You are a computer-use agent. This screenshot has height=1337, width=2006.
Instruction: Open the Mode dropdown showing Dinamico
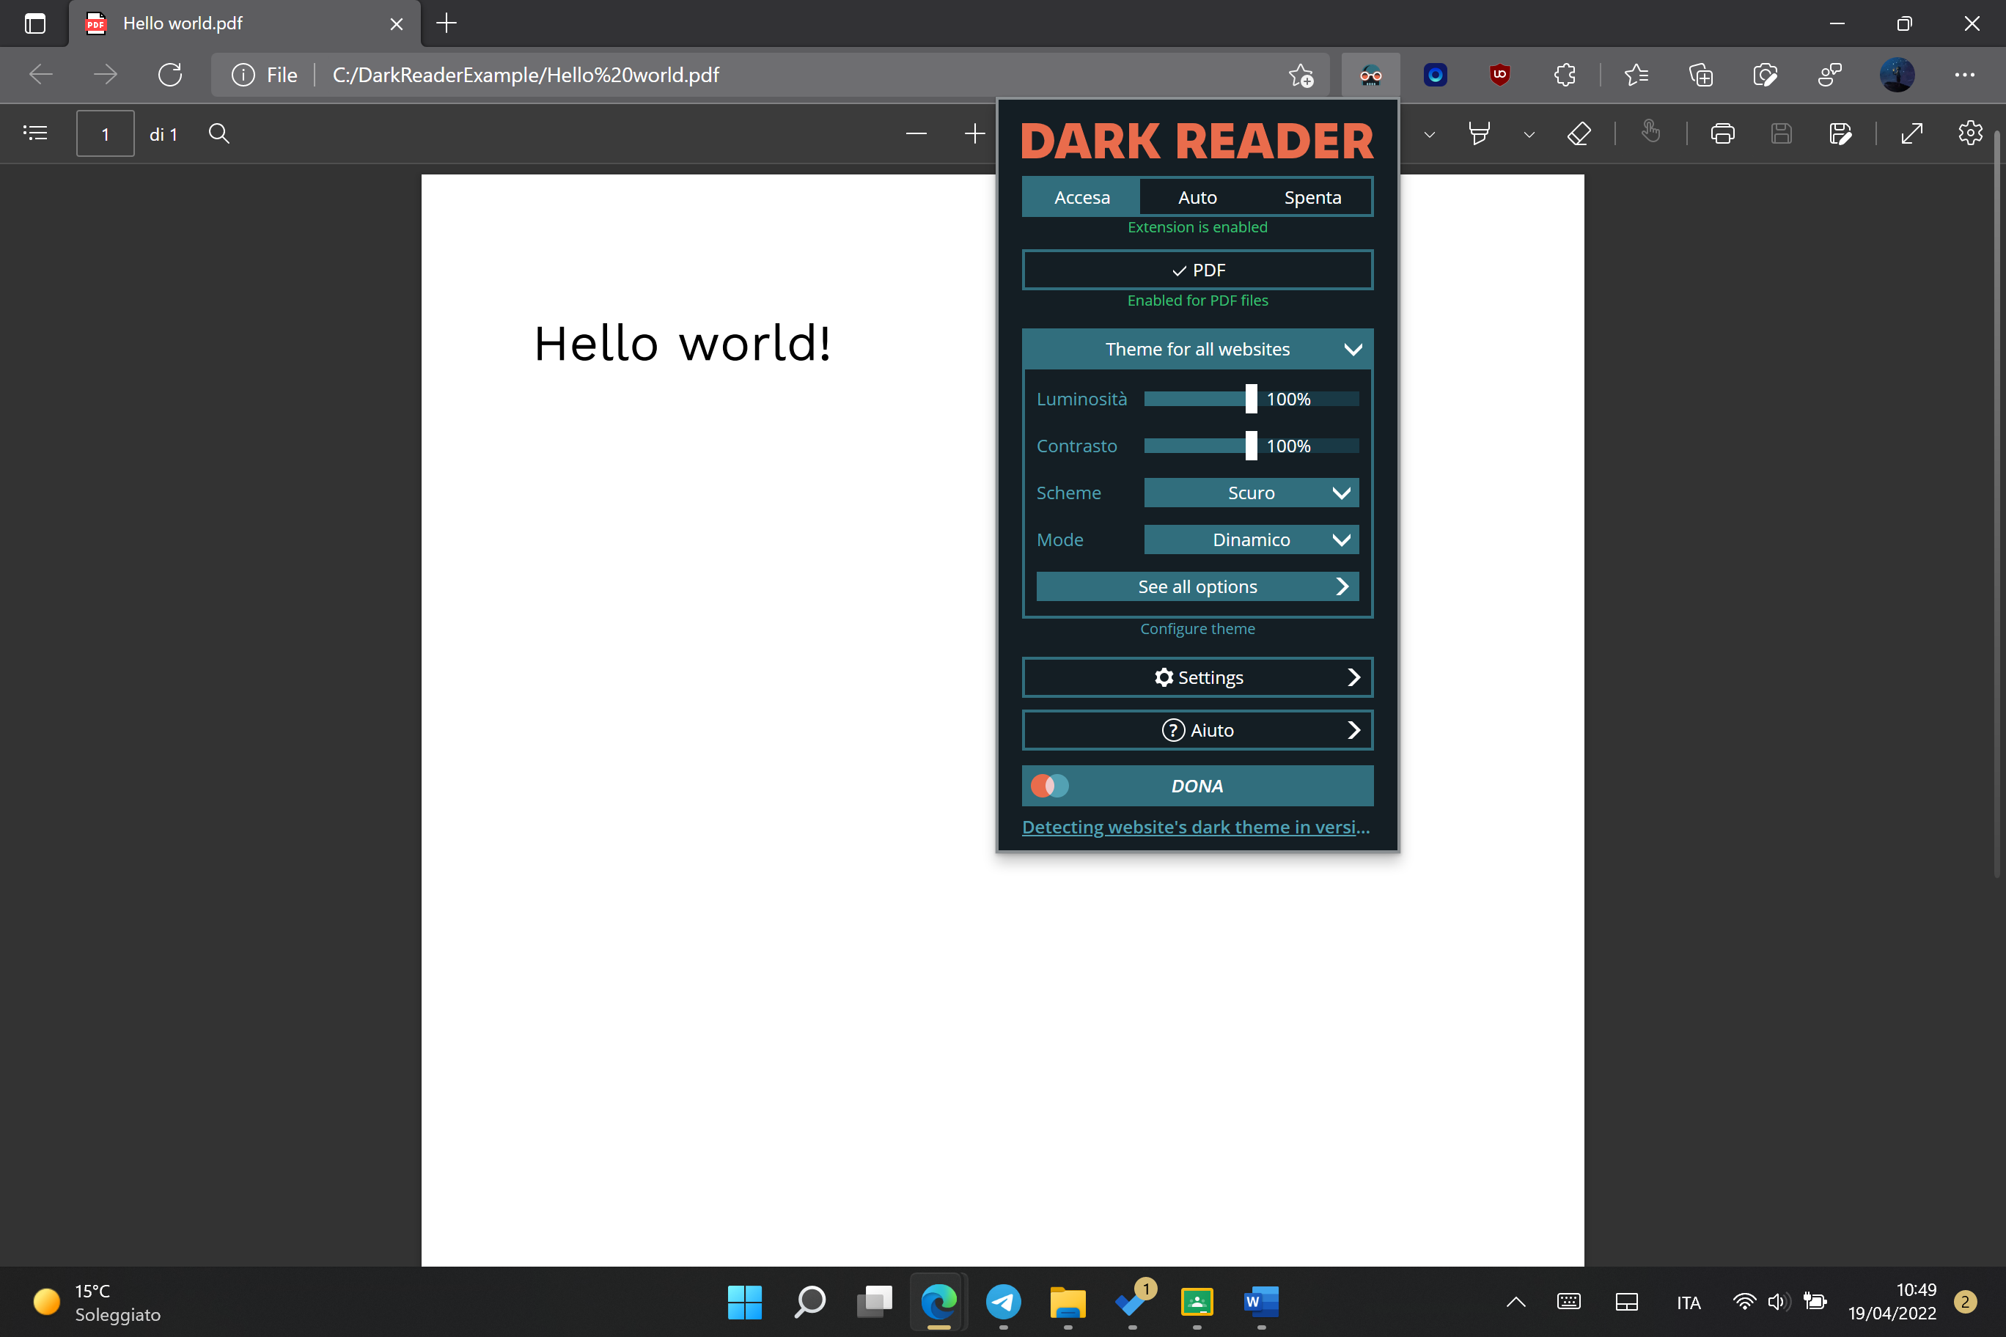point(1252,539)
